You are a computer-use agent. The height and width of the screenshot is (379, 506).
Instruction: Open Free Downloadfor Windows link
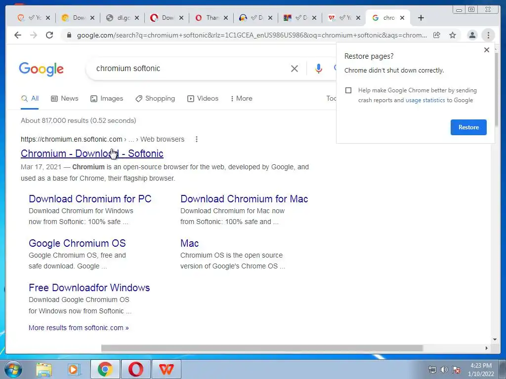tap(89, 288)
